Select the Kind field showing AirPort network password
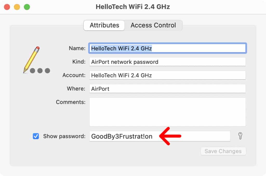The image size is (266, 176). (x=168, y=62)
